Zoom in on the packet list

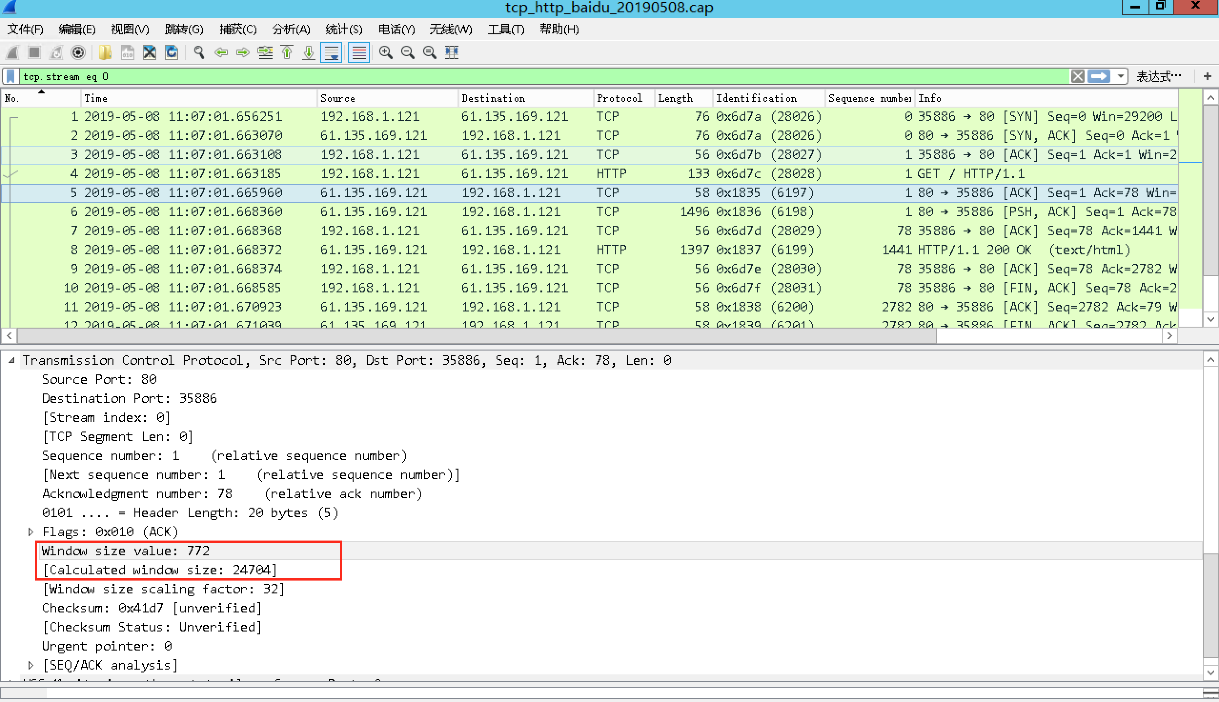385,52
